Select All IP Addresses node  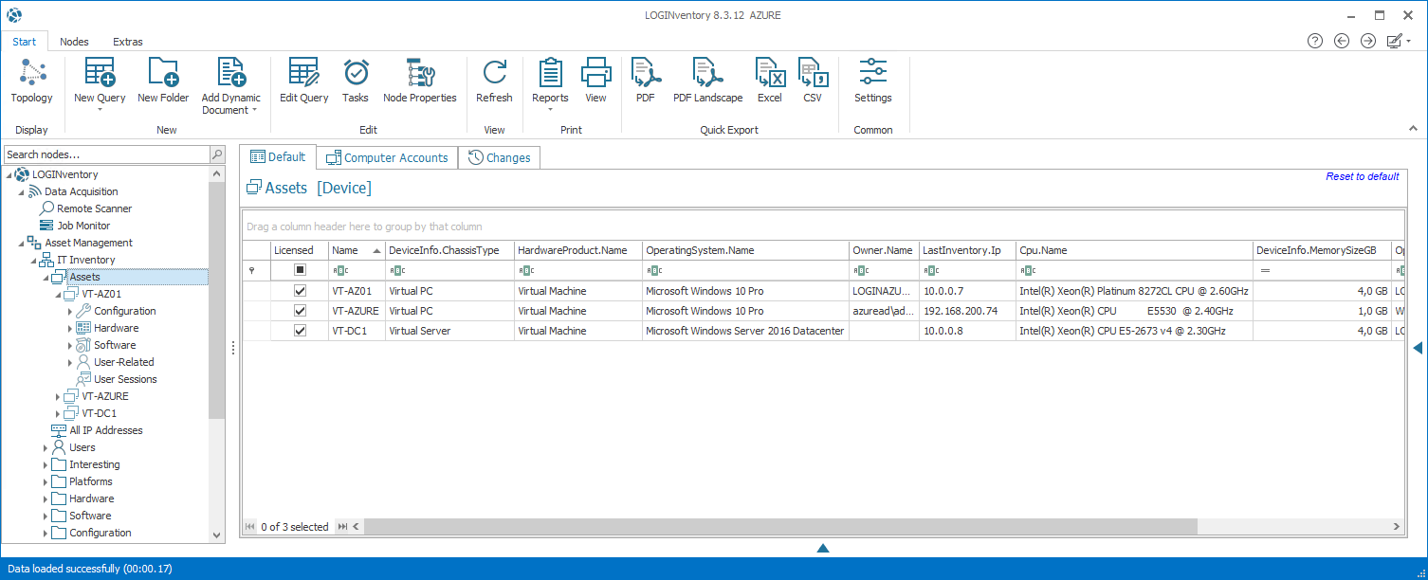click(x=106, y=430)
